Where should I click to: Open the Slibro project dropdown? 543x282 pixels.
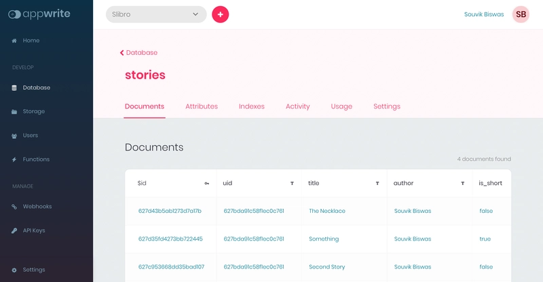tap(156, 14)
